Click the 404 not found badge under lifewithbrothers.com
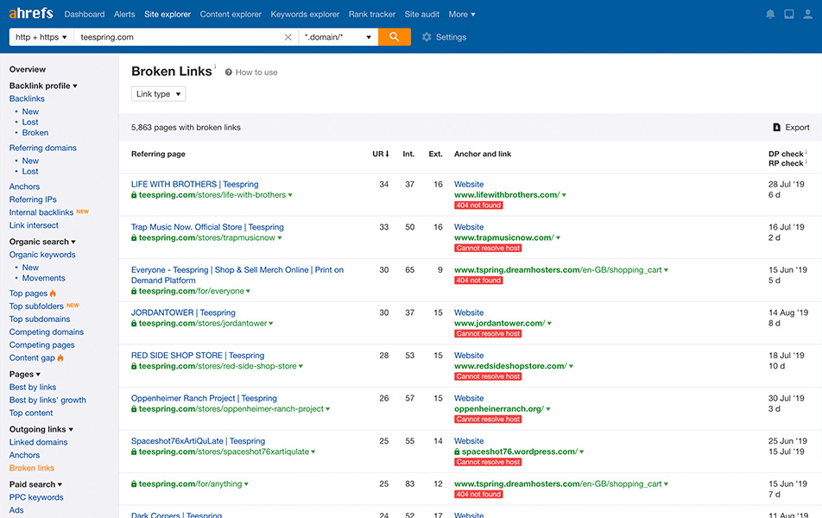The image size is (822, 518). [478, 205]
